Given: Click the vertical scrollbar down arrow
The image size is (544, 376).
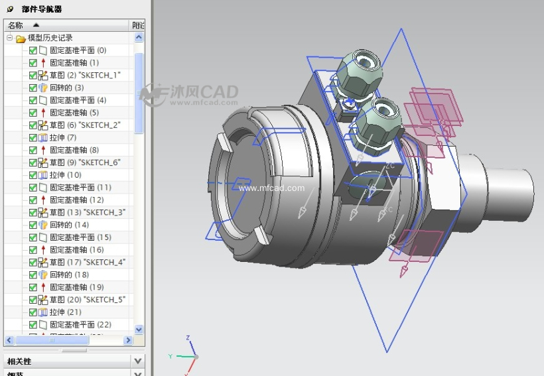Looking at the screenshot, I should [x=139, y=329].
